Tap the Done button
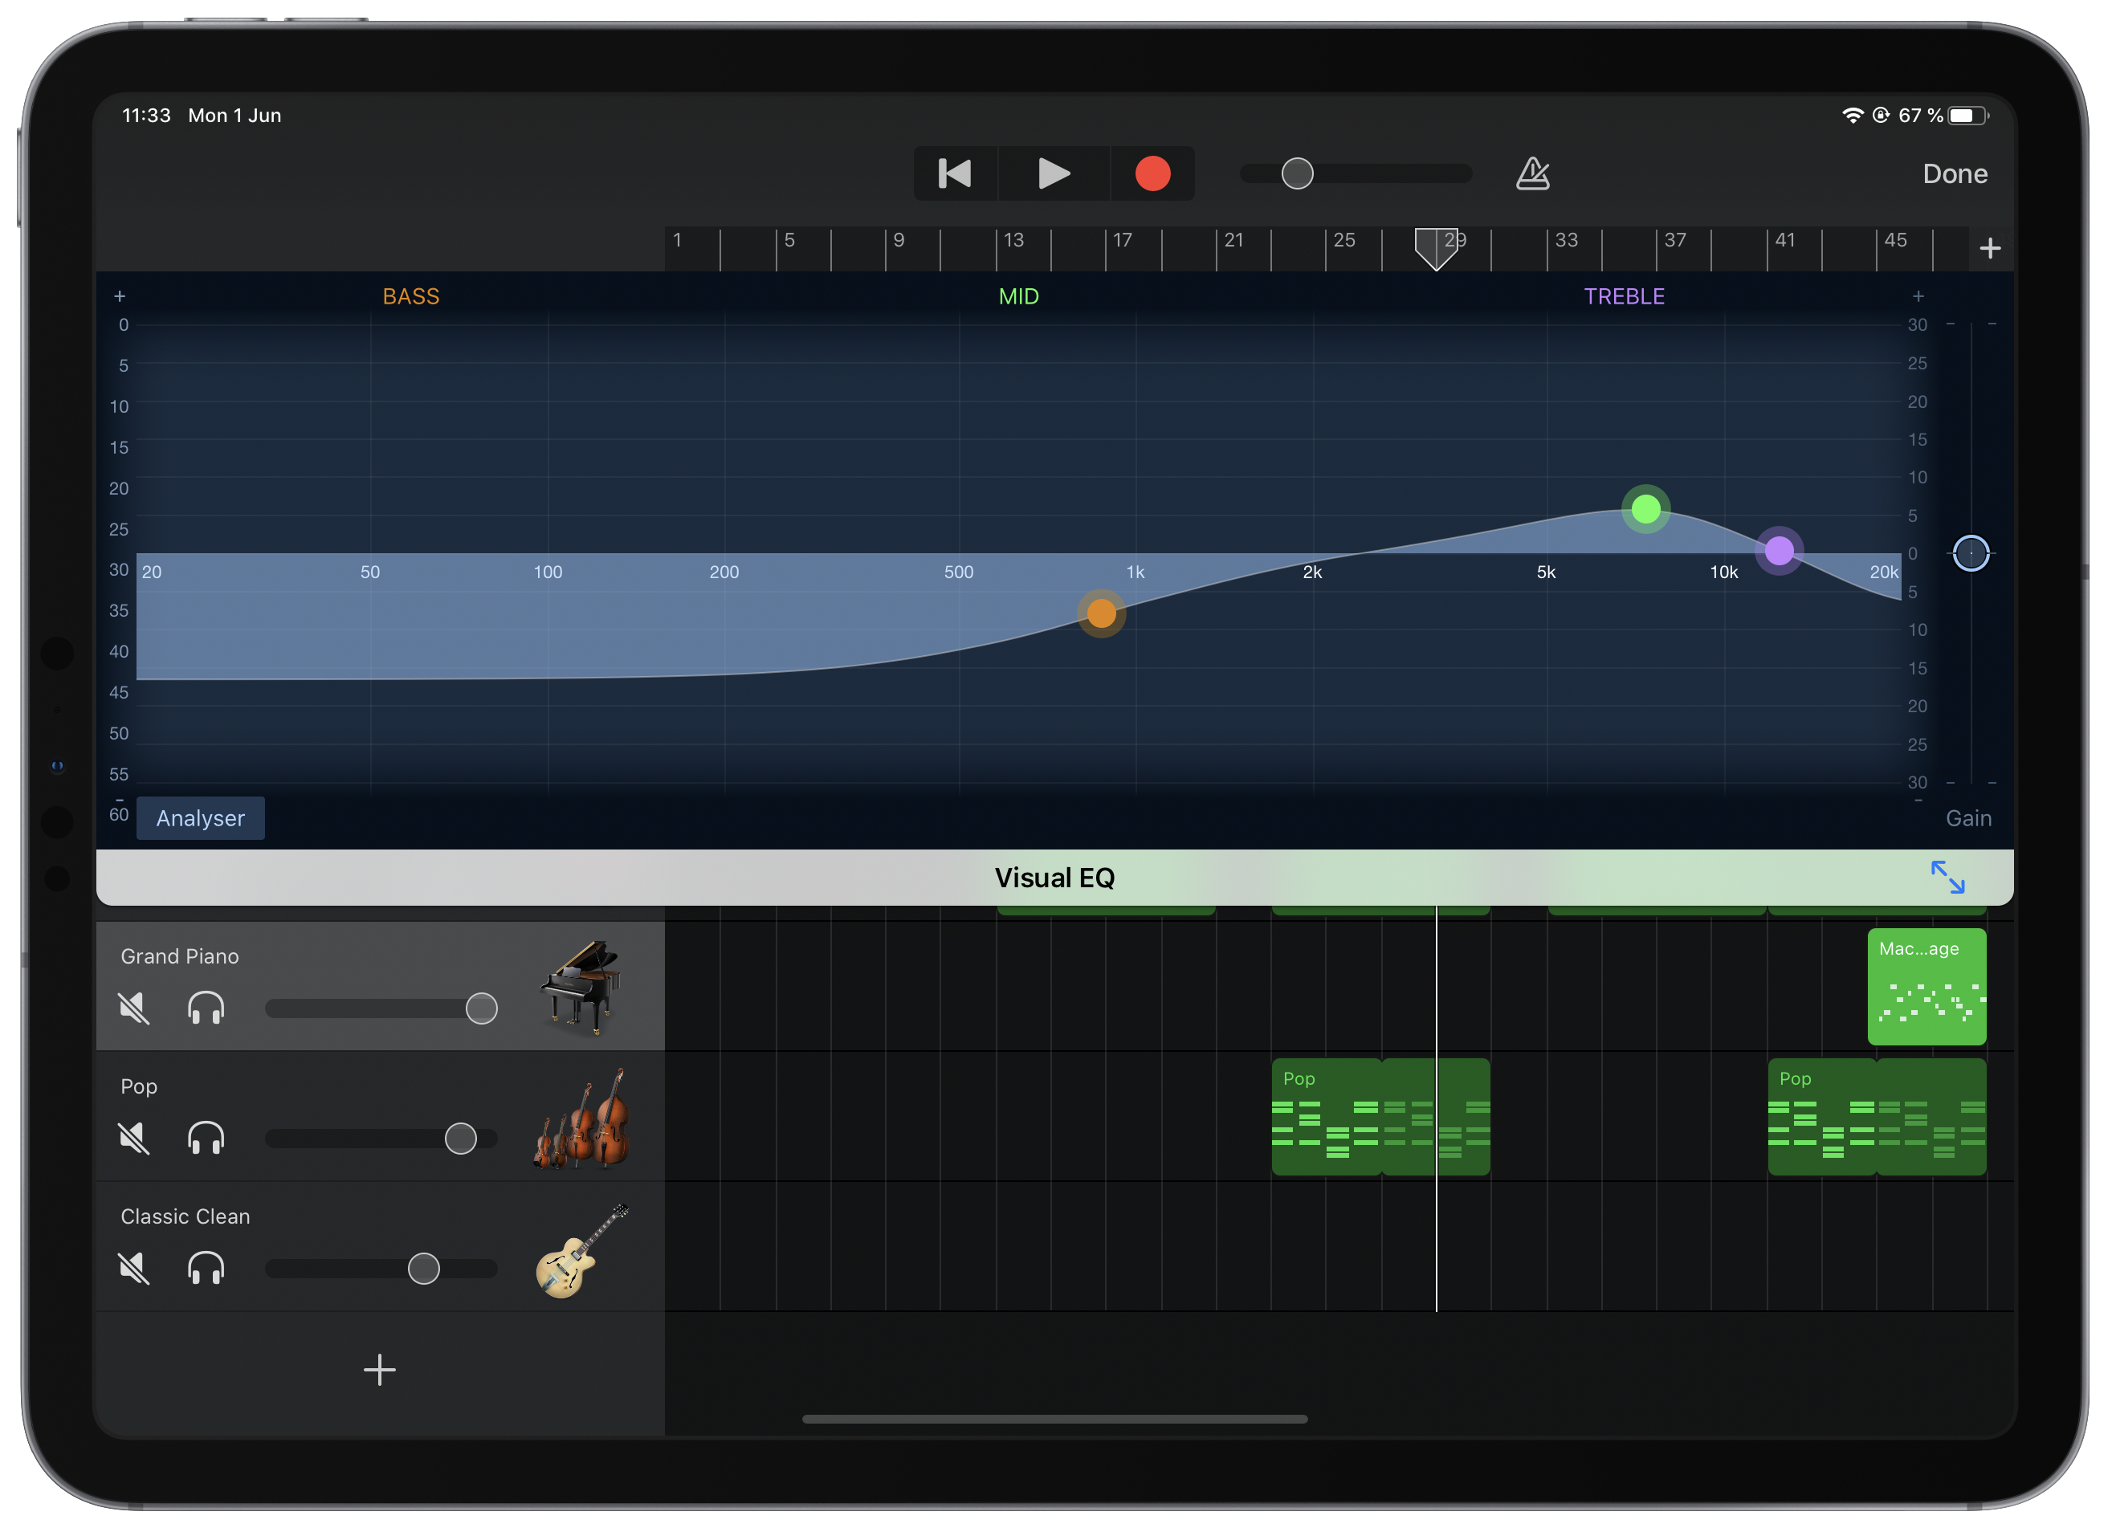The image size is (2112, 1532). tap(1955, 174)
